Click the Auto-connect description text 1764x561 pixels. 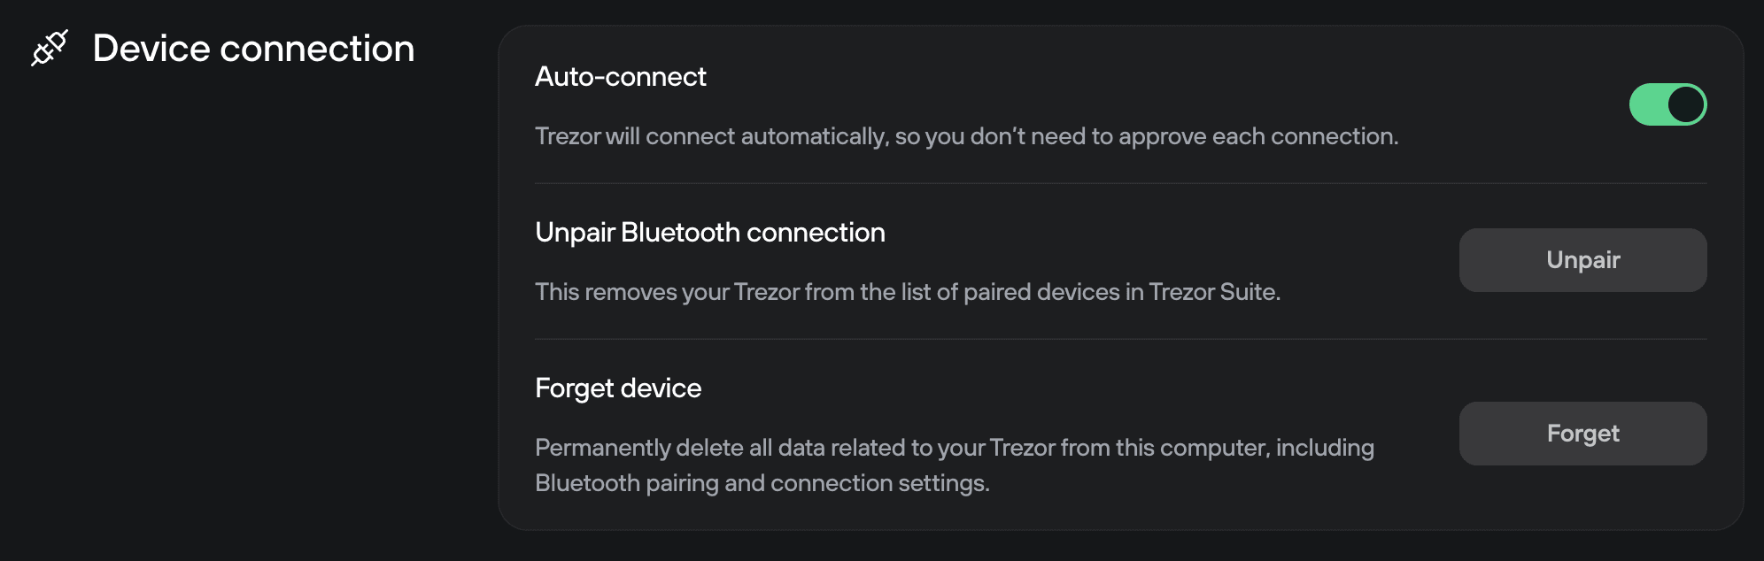967,137
